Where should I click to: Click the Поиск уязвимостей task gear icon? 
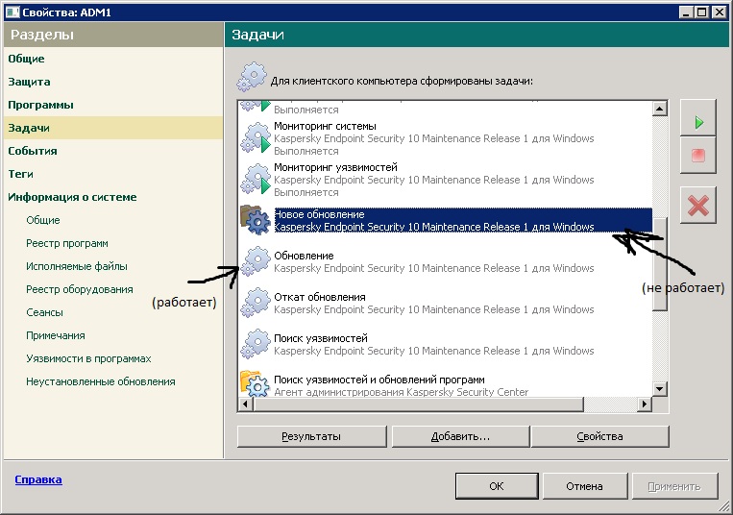pos(256,344)
